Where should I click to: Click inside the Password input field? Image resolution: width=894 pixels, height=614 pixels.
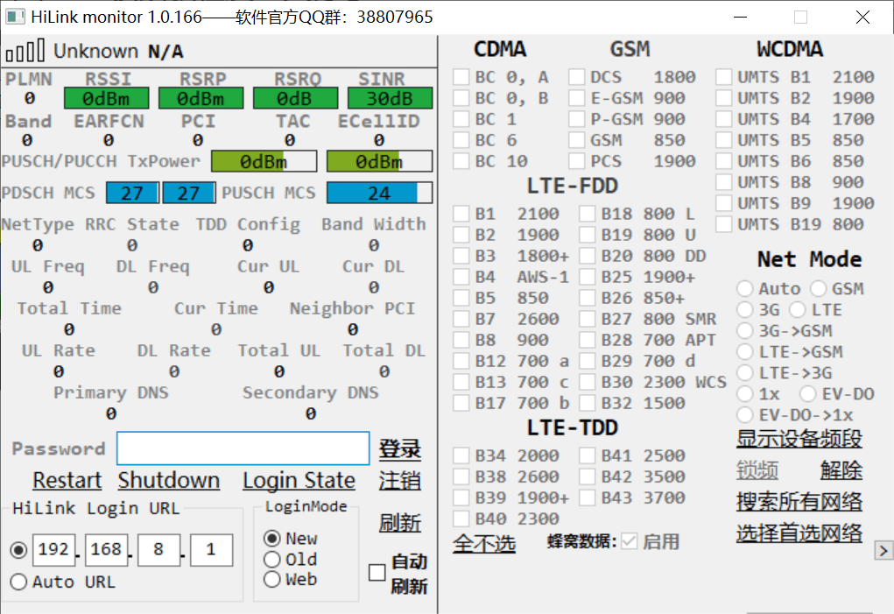pyautogui.click(x=243, y=448)
